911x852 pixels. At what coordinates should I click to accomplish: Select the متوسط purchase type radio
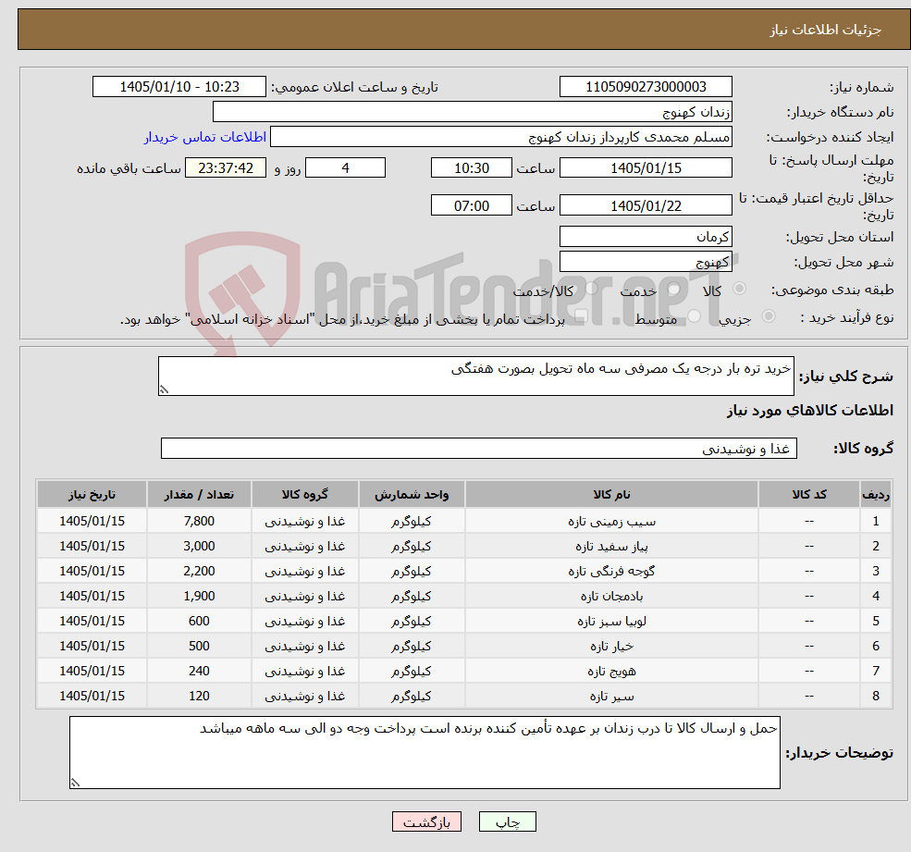[x=695, y=316]
